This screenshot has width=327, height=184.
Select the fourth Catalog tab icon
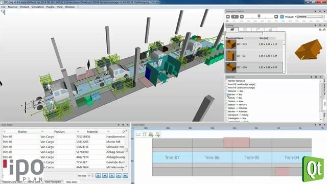[270, 30]
